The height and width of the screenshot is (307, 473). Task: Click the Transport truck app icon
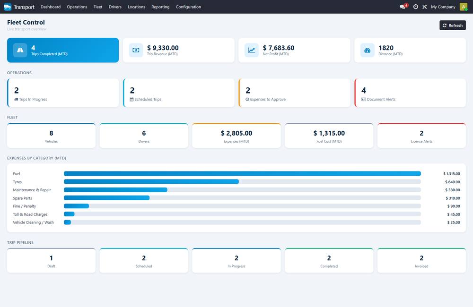[x=8, y=7]
